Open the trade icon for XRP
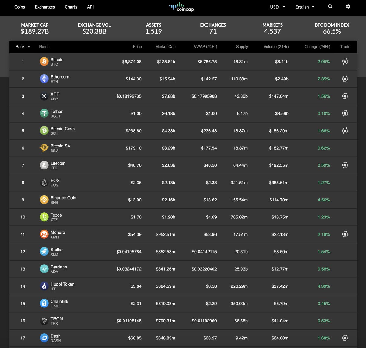Viewport: 366px width, 348px height. 345,96
